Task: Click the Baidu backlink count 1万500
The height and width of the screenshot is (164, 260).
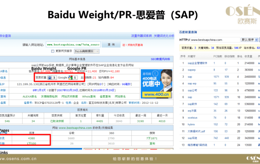Action: tap(31, 143)
